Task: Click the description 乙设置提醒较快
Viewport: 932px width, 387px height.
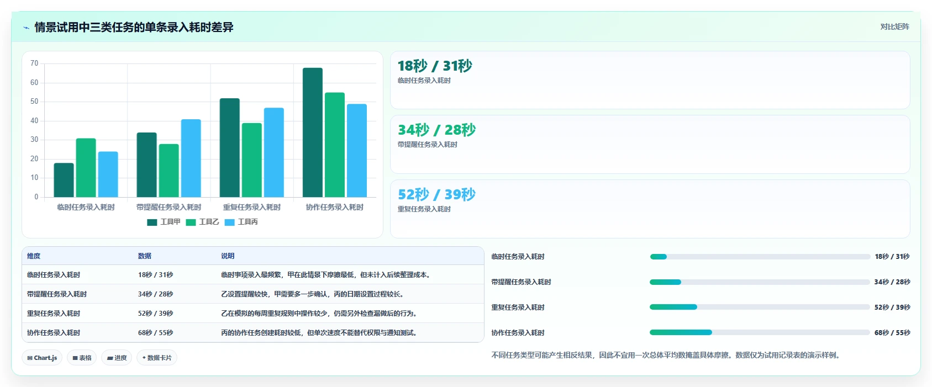Action: coord(312,294)
